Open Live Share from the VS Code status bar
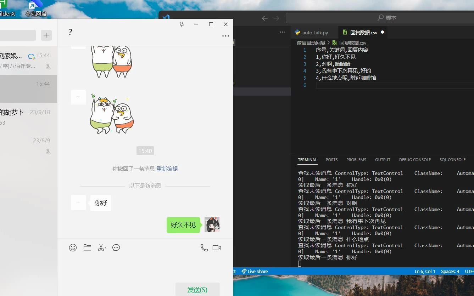 click(255, 271)
